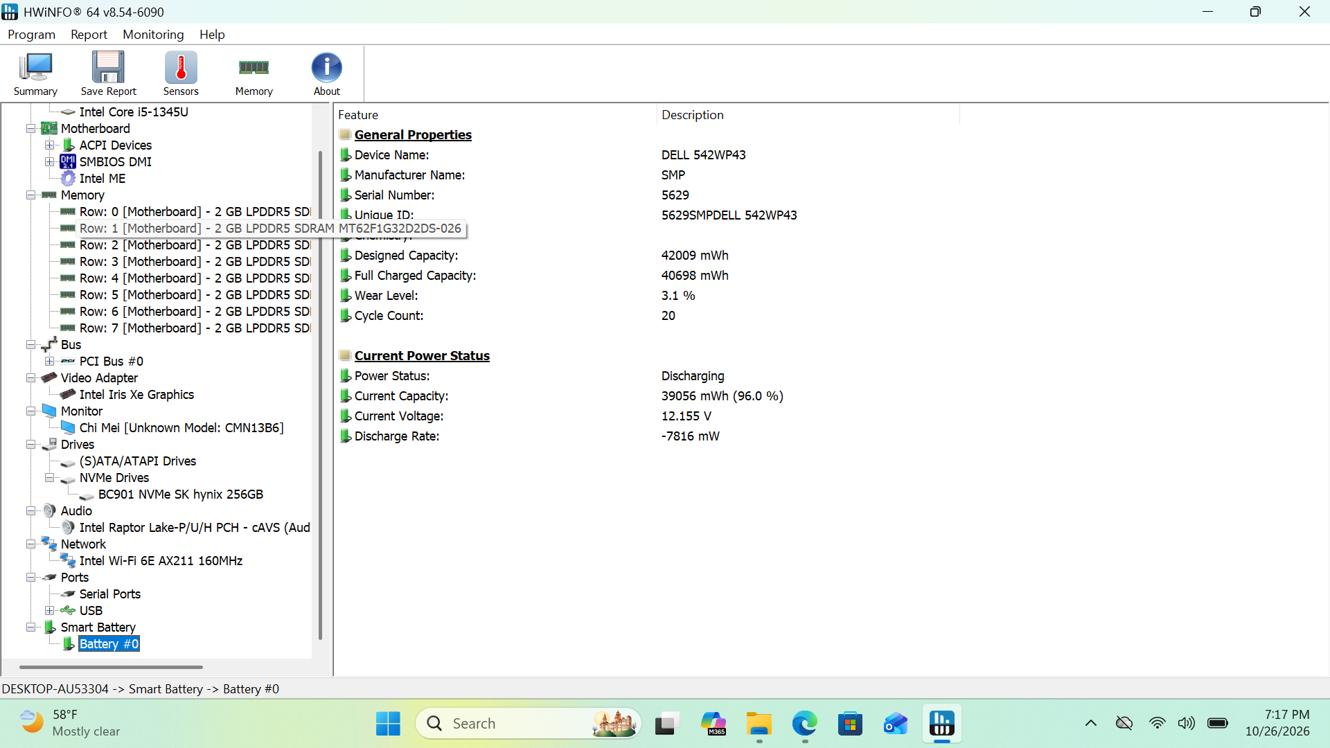Click the HWiNFO taskbar icon
Screen dimensions: 1330x748
click(x=941, y=724)
